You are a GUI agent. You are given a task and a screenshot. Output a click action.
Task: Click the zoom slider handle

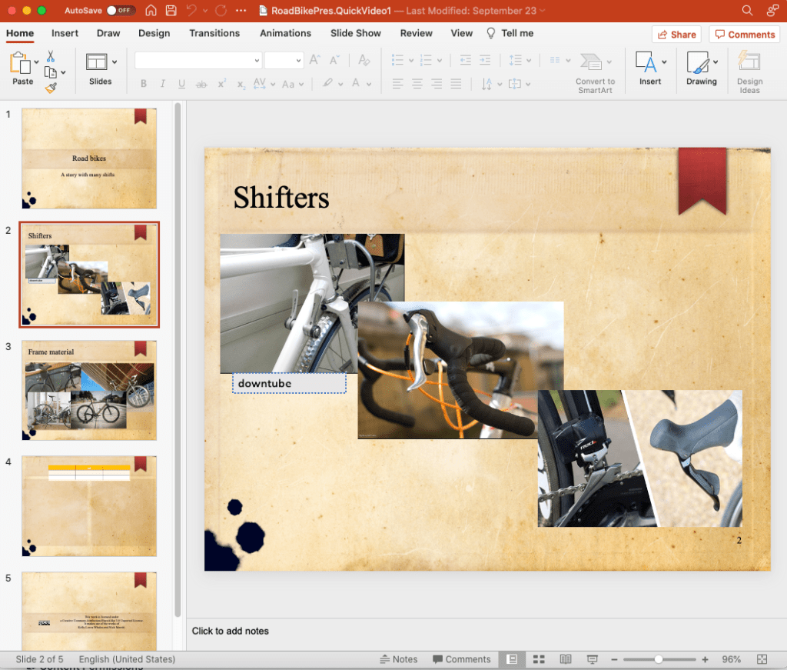(659, 659)
